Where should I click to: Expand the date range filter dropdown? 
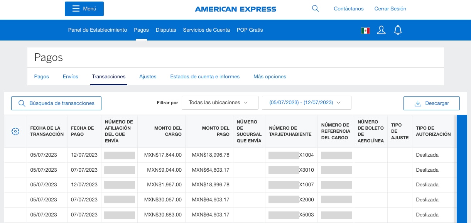coord(306,102)
